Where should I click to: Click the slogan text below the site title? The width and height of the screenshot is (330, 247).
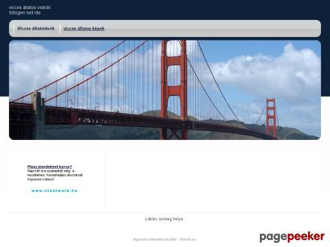pos(25,13)
